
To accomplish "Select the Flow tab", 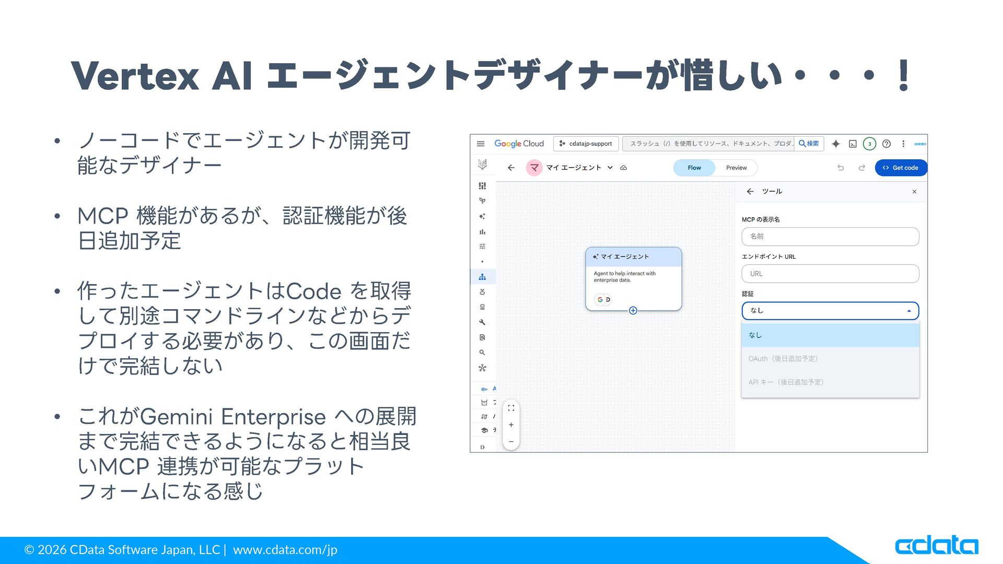I will pos(694,168).
